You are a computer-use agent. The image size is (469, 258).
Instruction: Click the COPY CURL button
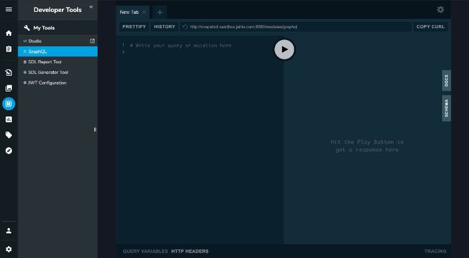(430, 27)
